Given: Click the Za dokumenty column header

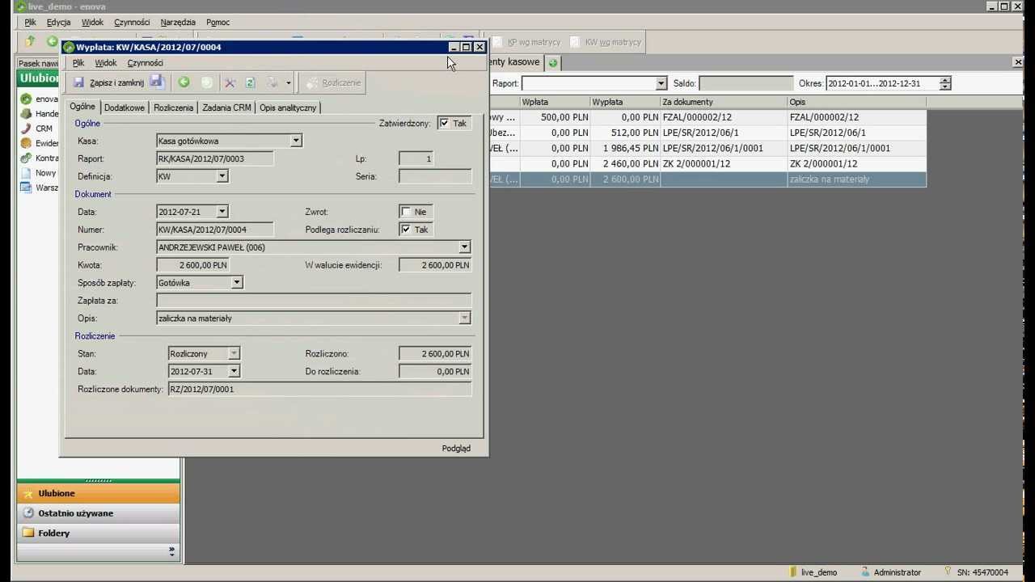Looking at the screenshot, I should [724, 102].
